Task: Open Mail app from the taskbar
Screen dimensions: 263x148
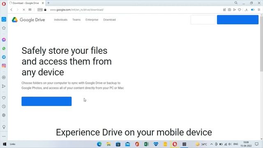Action: point(127,144)
